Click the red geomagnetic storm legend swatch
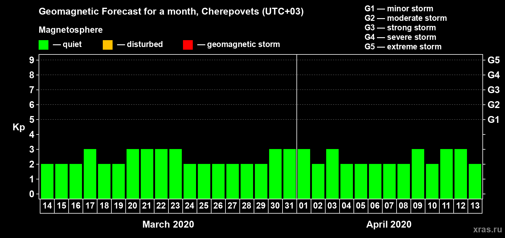 point(188,45)
